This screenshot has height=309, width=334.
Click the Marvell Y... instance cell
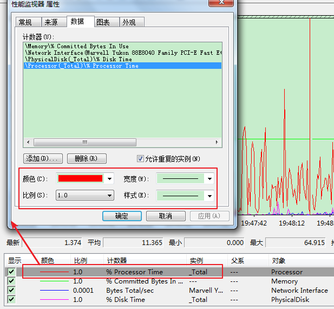206,290
